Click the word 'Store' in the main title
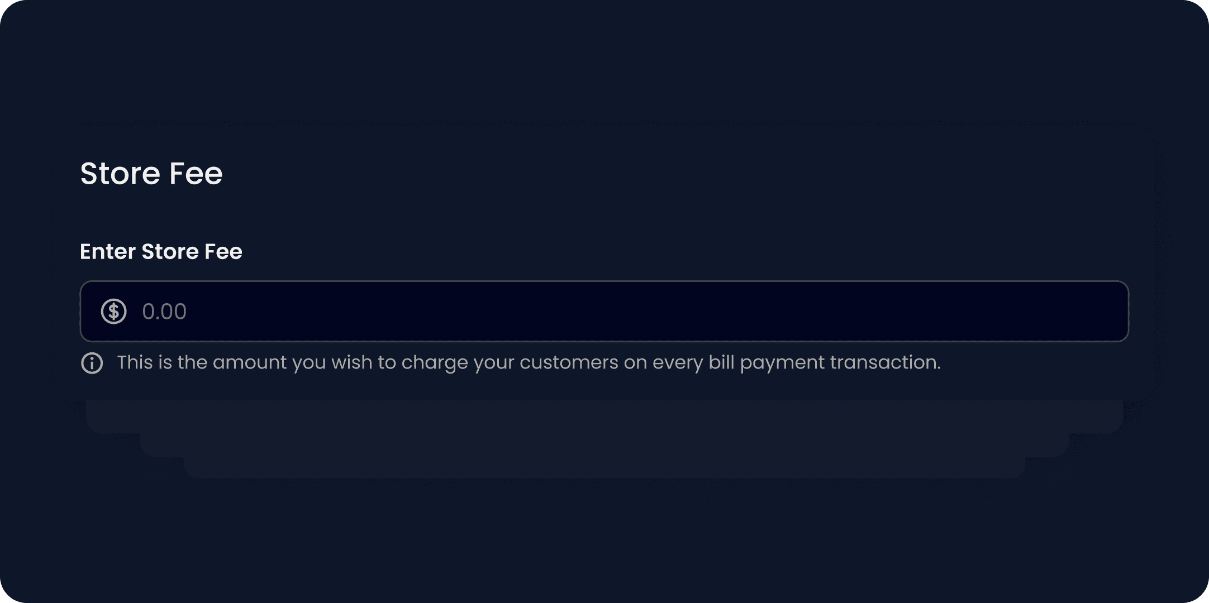Viewport: 1209px width, 603px height. (x=121, y=173)
